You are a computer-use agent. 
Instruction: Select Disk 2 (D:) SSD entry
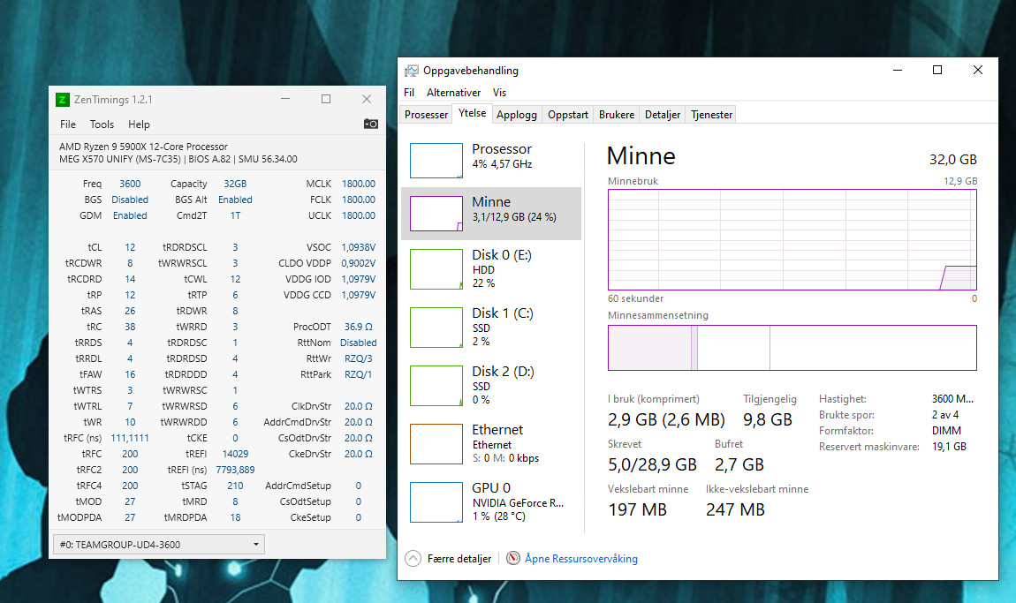[491, 386]
